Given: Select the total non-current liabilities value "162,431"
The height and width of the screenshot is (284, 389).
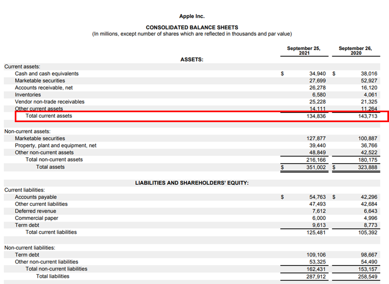Looking at the screenshot, I should point(316,269).
